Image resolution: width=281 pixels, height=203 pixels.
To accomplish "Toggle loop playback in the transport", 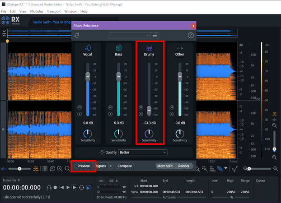I will click(81, 187).
